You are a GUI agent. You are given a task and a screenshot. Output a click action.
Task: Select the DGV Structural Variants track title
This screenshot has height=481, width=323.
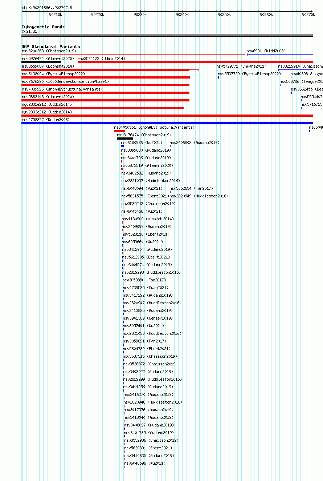pos(51,47)
